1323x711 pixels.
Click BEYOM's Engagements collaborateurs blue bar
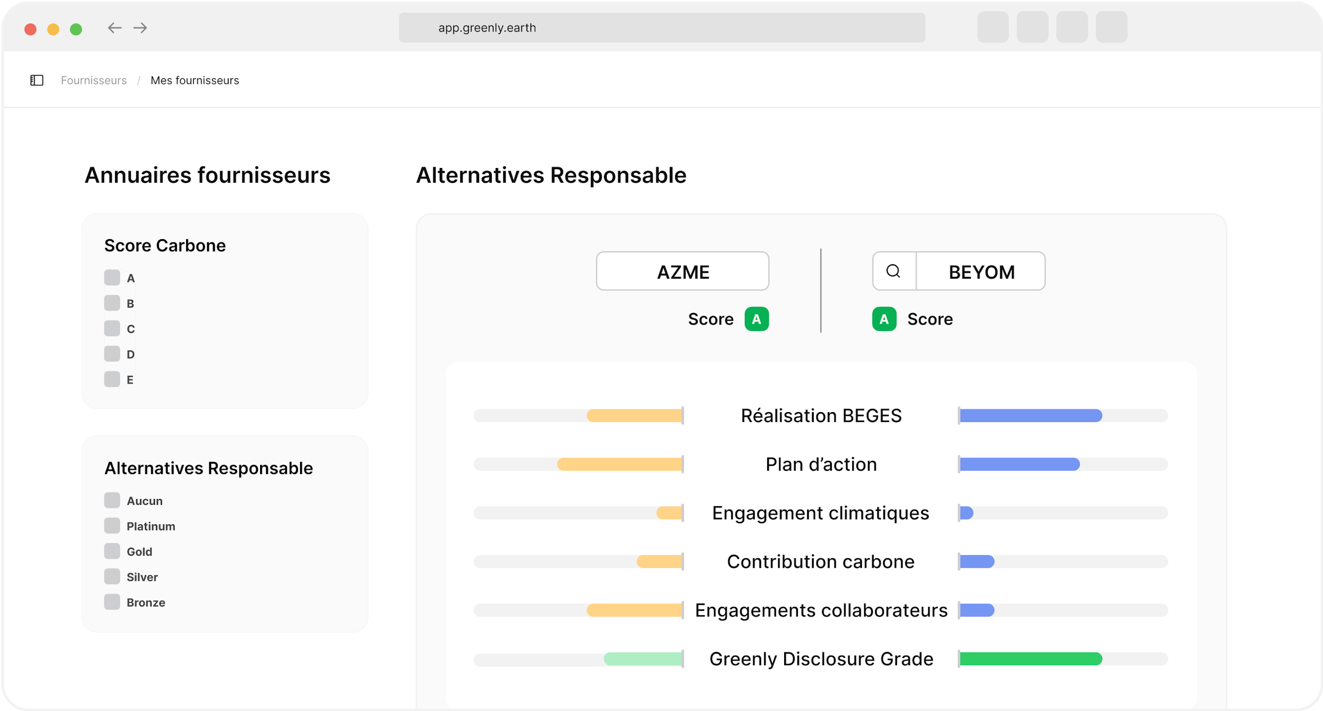pyautogui.click(x=977, y=610)
